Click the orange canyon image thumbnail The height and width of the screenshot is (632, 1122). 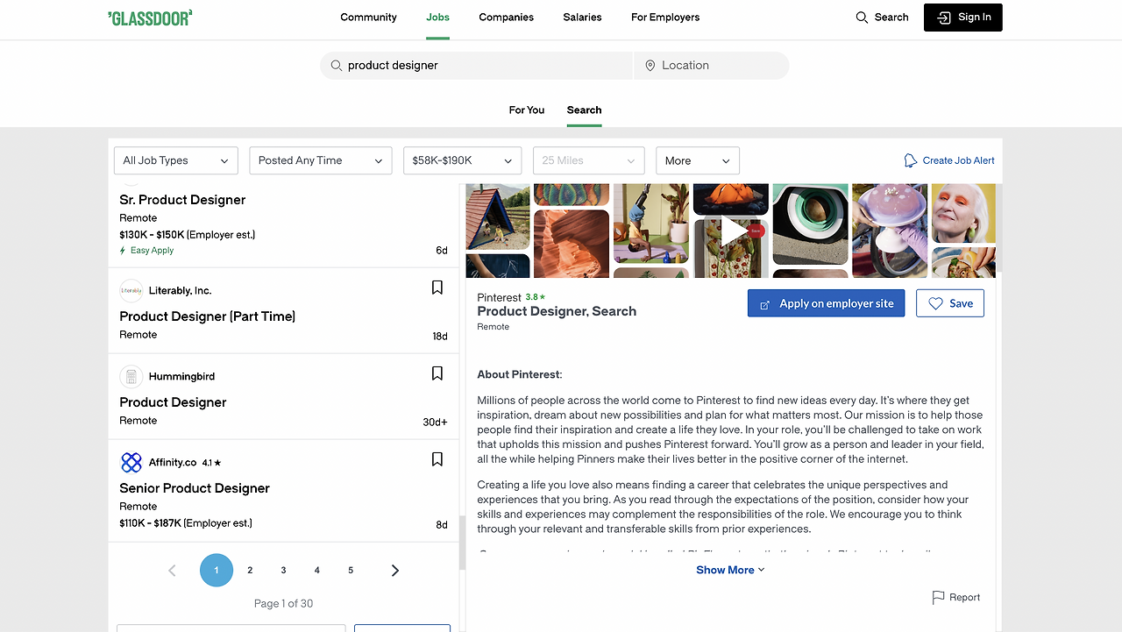coord(572,244)
